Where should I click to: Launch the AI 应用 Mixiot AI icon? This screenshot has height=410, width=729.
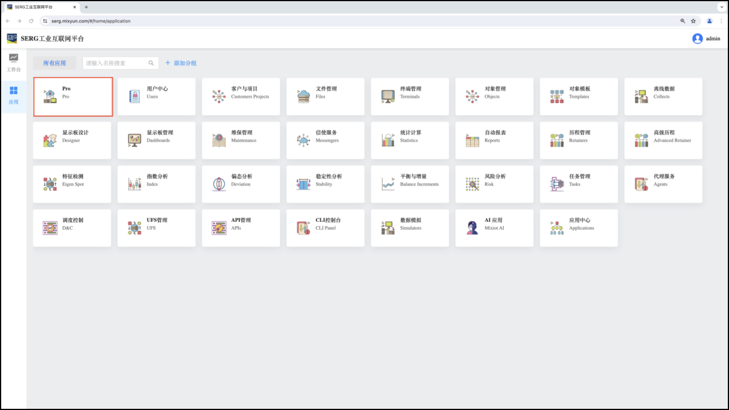[x=472, y=228]
